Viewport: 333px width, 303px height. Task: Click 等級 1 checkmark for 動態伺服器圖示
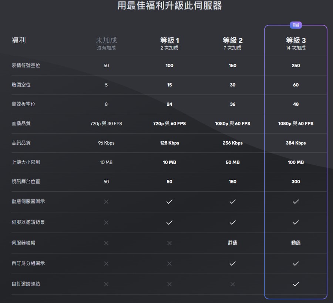pos(169,202)
